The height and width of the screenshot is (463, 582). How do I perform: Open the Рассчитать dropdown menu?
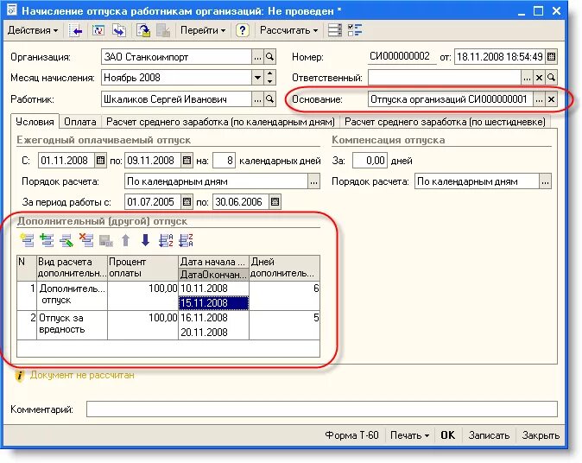pos(288,30)
